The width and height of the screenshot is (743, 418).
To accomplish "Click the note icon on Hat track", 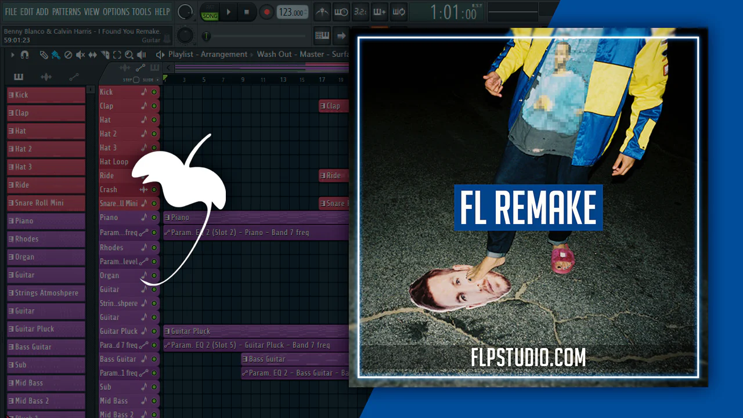I will (x=144, y=120).
